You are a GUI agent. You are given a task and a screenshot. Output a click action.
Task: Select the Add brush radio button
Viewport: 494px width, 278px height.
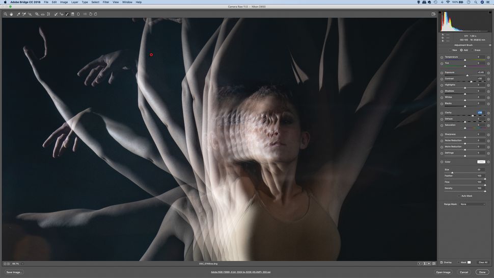pyautogui.click(x=461, y=50)
